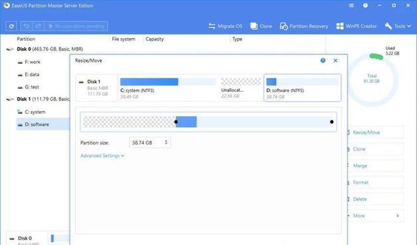Click the EaseUS app logo icon
417x245 pixels.
coord(6,5)
